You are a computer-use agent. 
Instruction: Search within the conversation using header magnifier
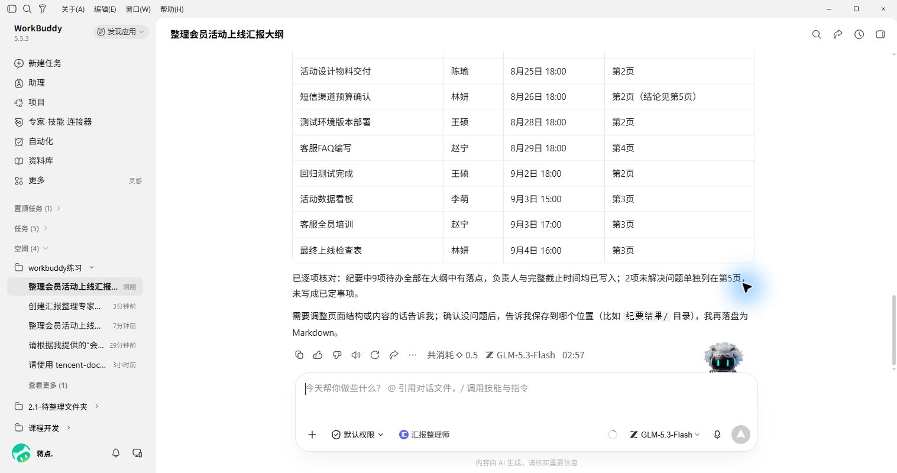click(817, 34)
